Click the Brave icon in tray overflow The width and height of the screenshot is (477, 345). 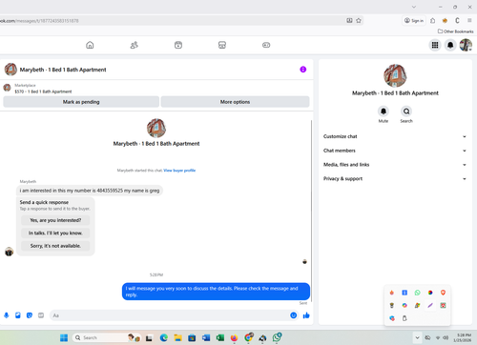coord(443,293)
